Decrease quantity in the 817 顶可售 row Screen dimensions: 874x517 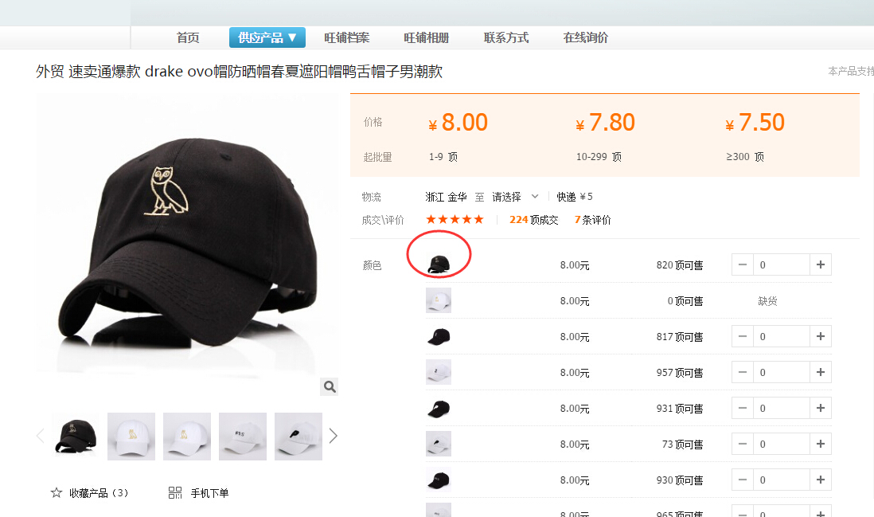(743, 336)
